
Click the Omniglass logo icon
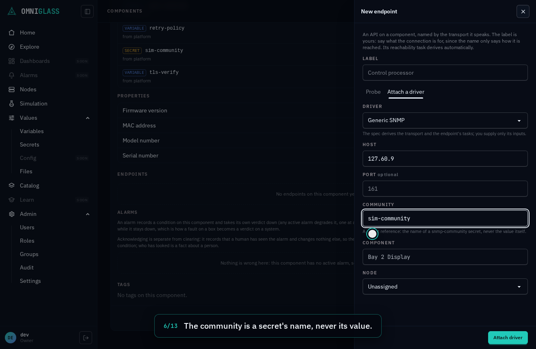[12, 11]
